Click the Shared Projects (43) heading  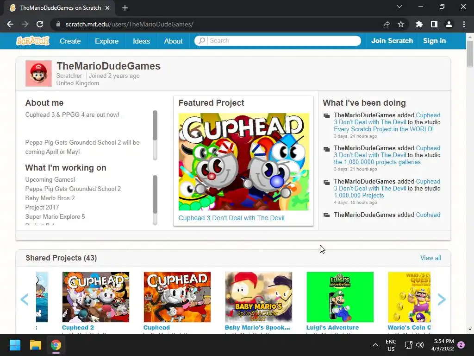click(x=61, y=258)
